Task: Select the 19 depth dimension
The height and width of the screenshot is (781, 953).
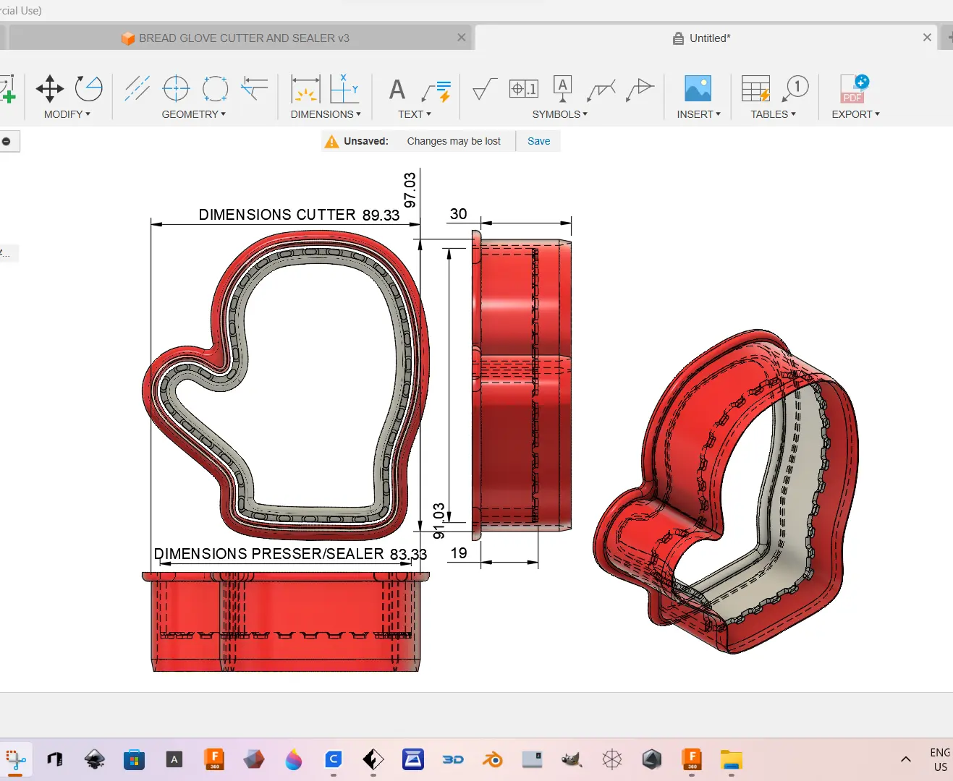Action: coord(459,553)
